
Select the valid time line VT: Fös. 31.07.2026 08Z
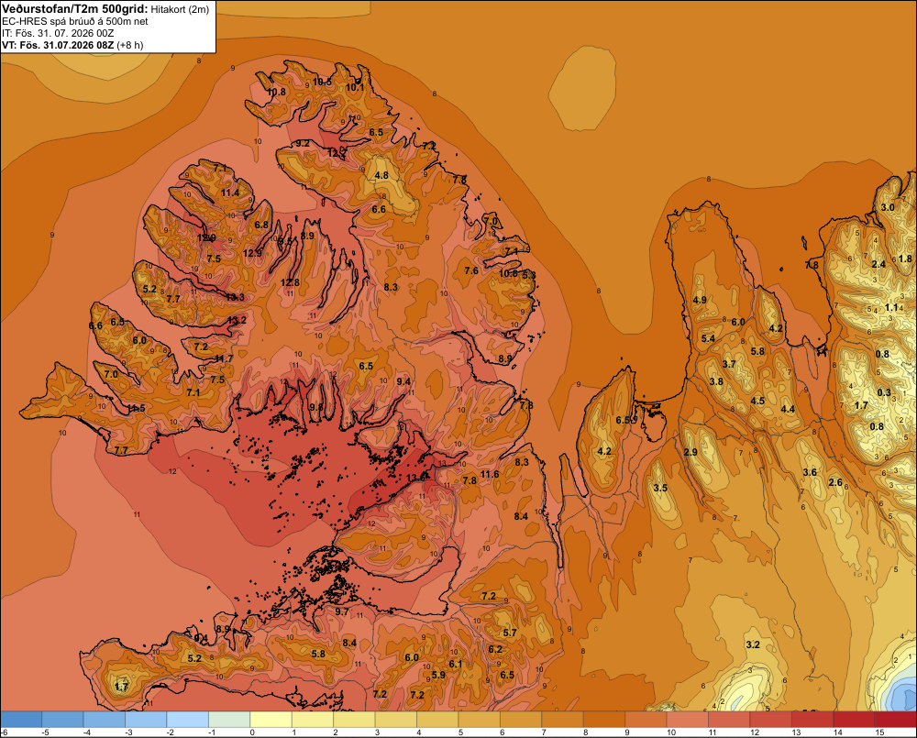pos(59,45)
